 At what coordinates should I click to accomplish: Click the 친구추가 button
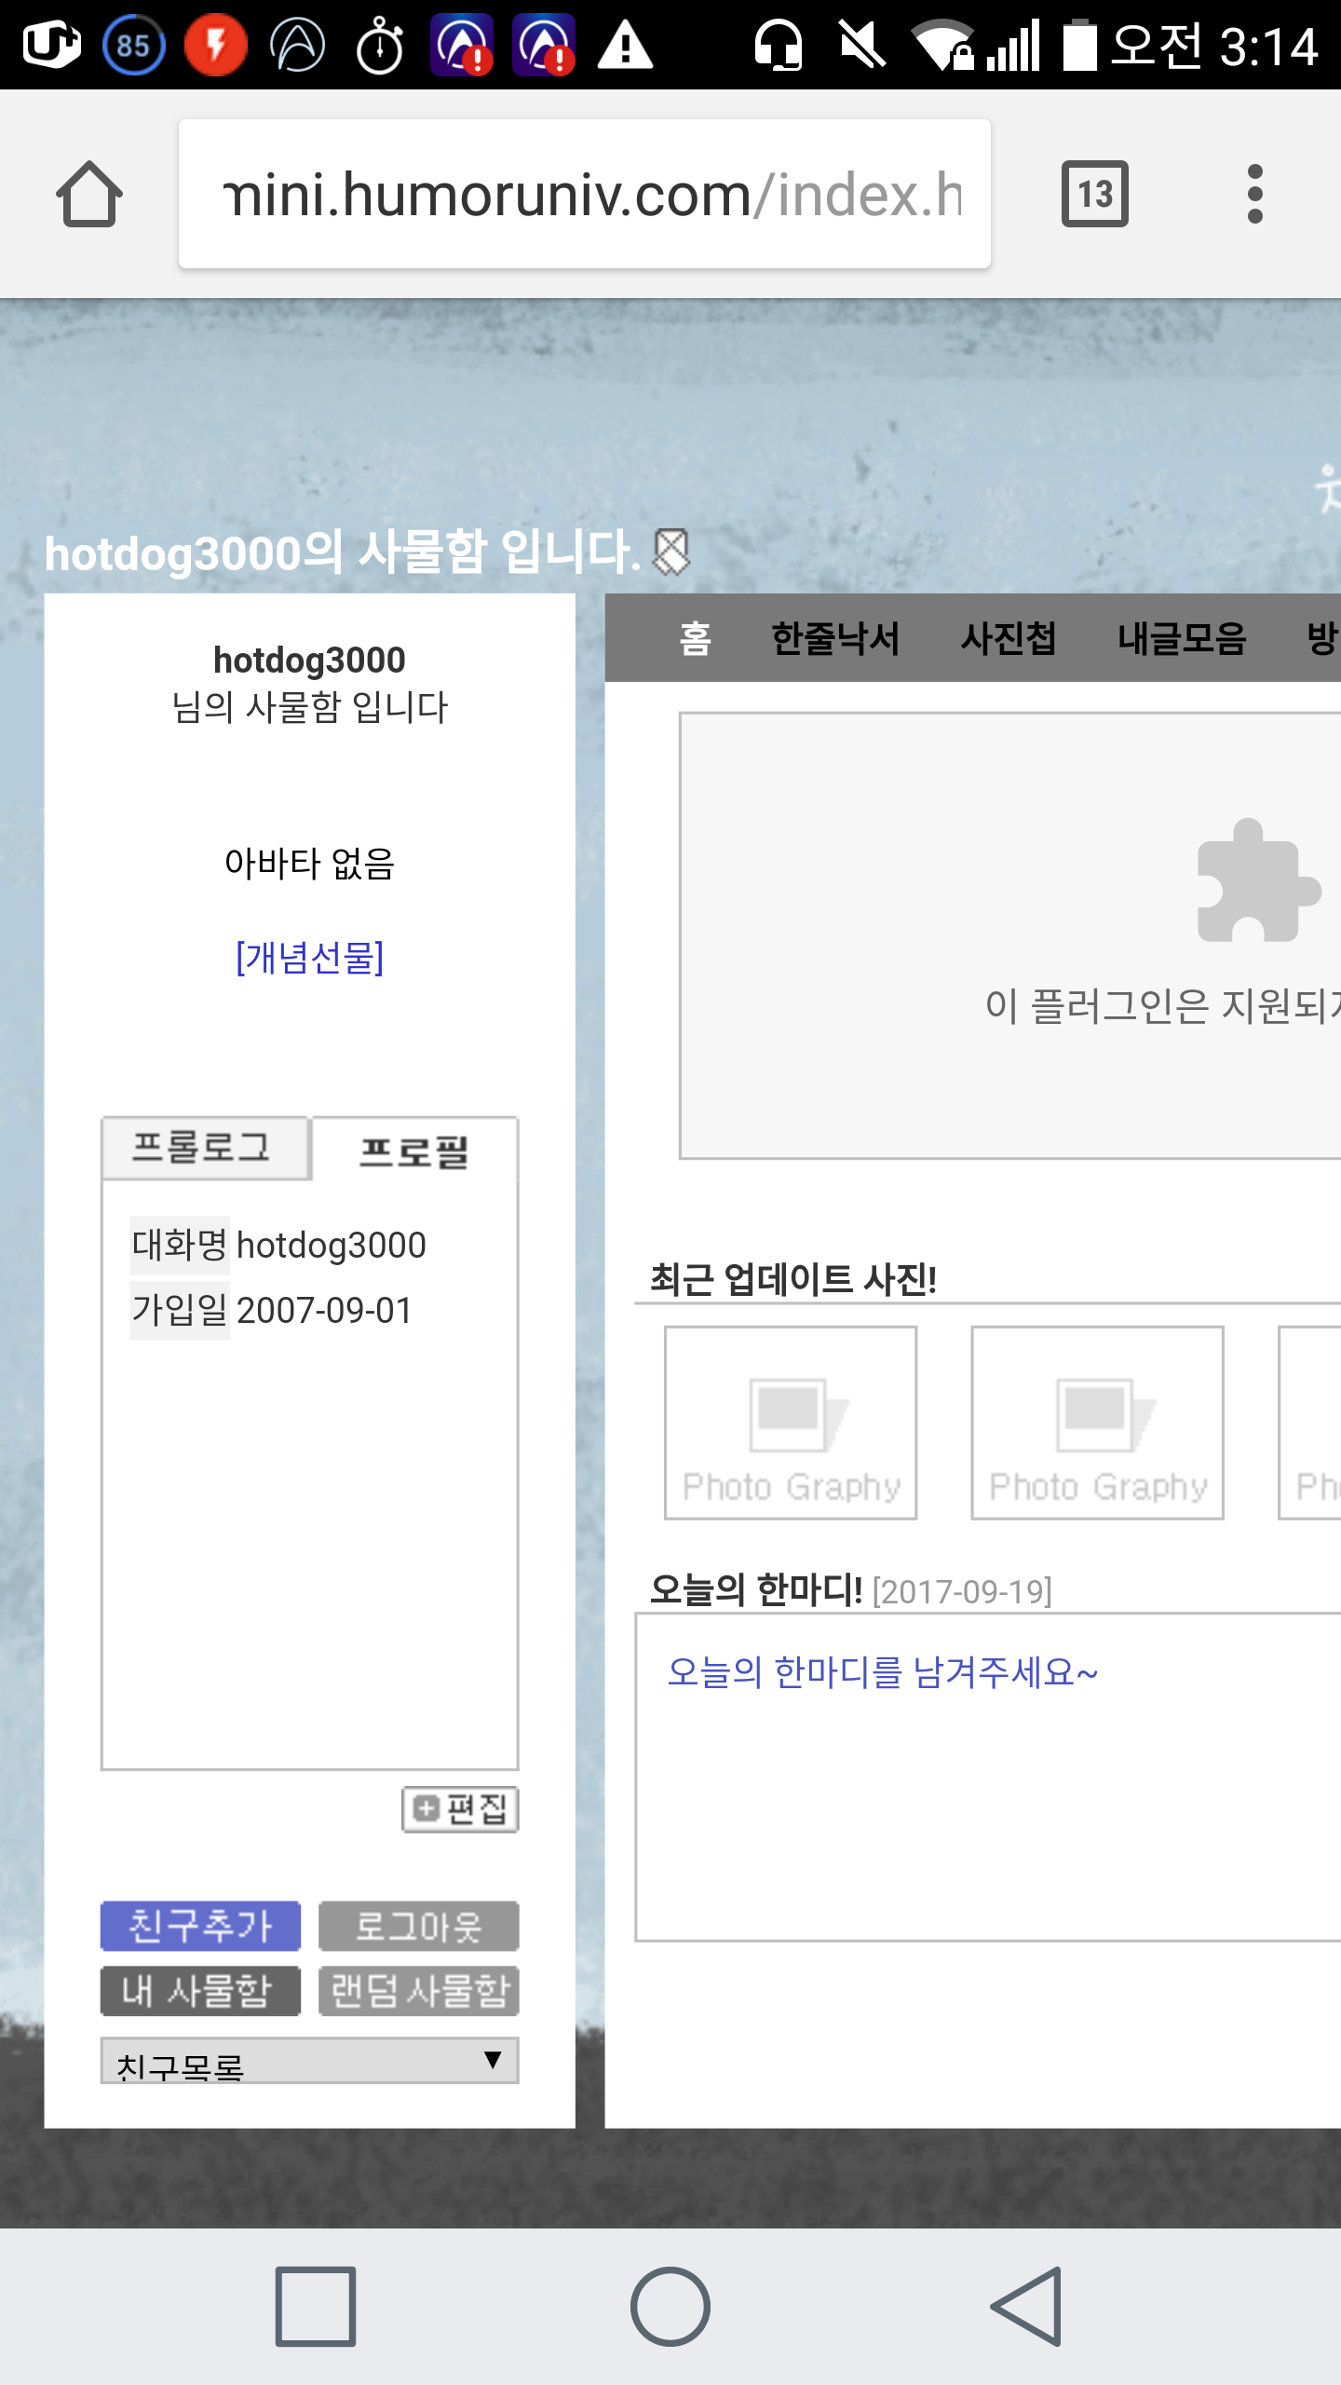[200, 1926]
